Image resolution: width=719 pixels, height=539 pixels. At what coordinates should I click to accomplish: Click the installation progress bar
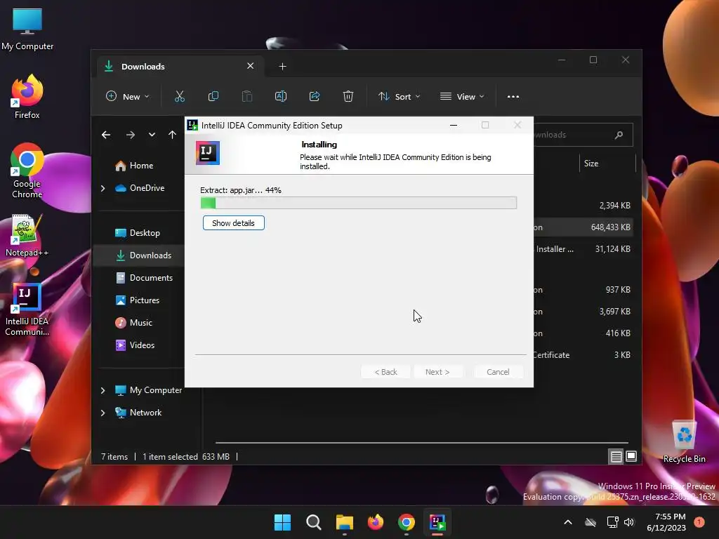[359, 203]
